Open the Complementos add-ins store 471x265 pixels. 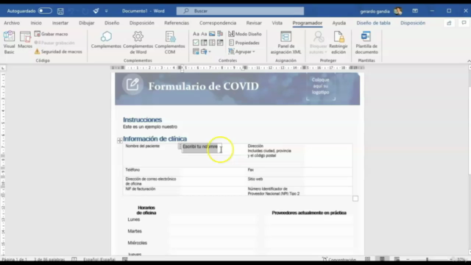click(106, 40)
